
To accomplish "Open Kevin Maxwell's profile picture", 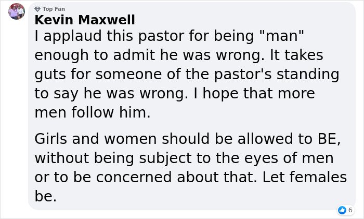I will pos(17,11).
